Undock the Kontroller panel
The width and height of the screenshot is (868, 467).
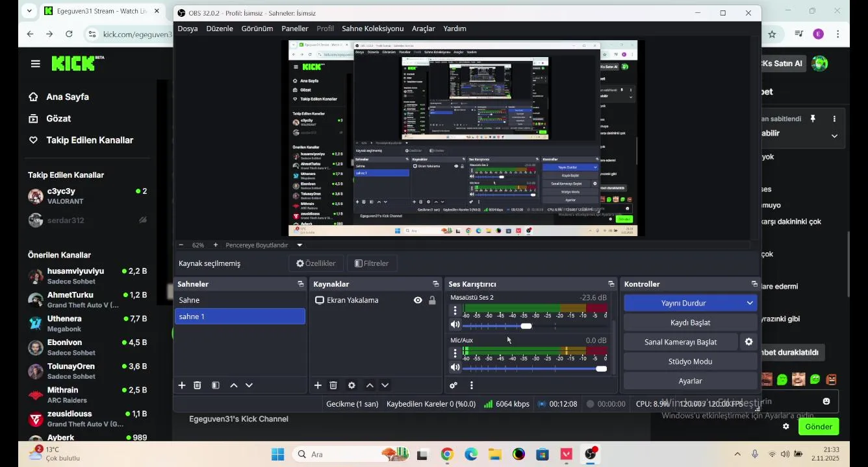coord(754,284)
